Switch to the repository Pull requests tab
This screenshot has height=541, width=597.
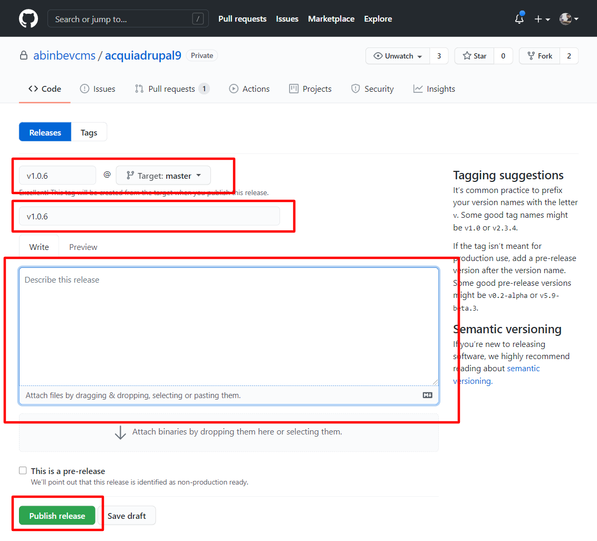click(172, 89)
